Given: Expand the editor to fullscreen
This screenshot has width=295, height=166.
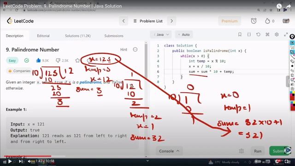Looking at the screenshot, I should [286, 35].
